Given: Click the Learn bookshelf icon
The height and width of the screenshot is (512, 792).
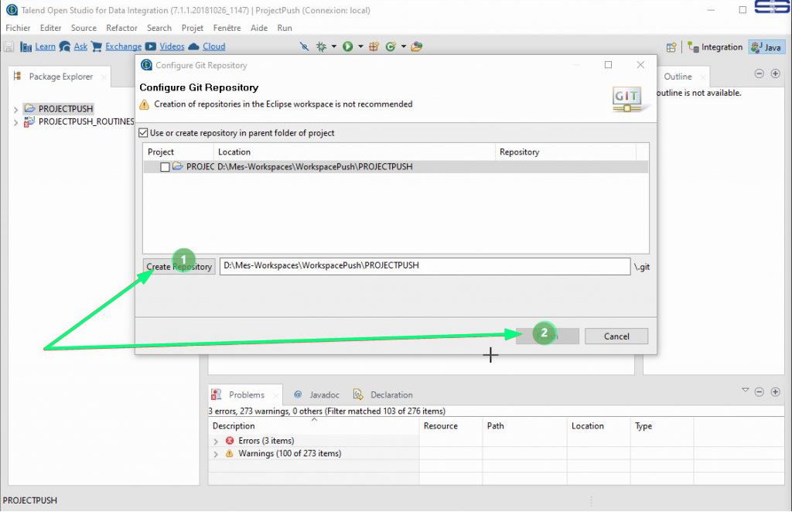Looking at the screenshot, I should 26,47.
